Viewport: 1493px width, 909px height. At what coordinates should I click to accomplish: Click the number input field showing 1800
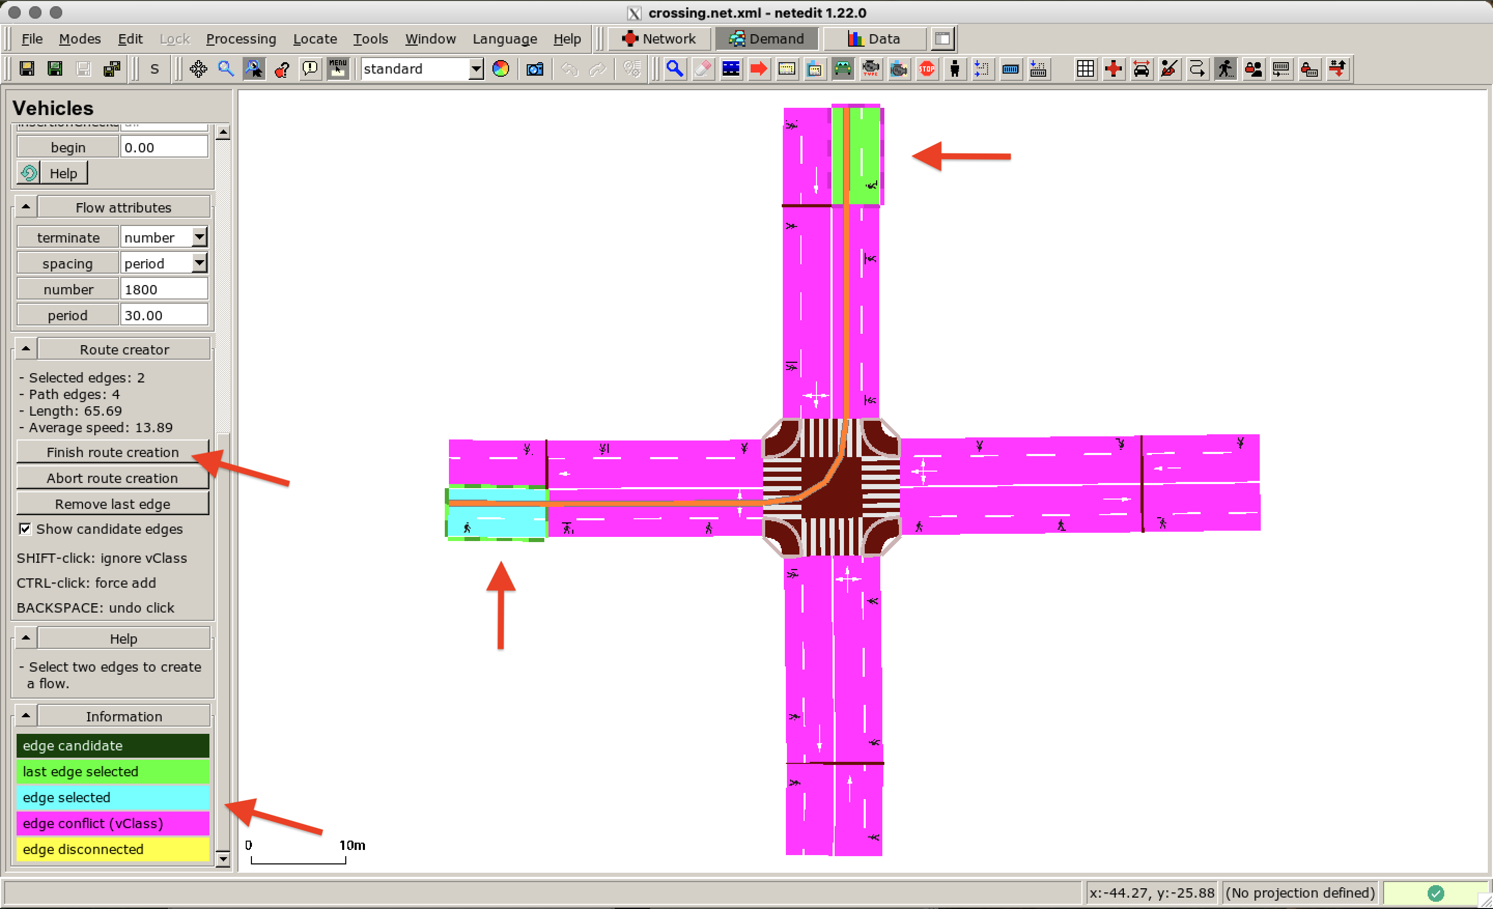click(x=164, y=289)
